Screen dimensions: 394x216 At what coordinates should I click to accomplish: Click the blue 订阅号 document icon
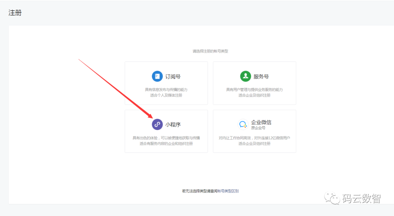click(157, 76)
